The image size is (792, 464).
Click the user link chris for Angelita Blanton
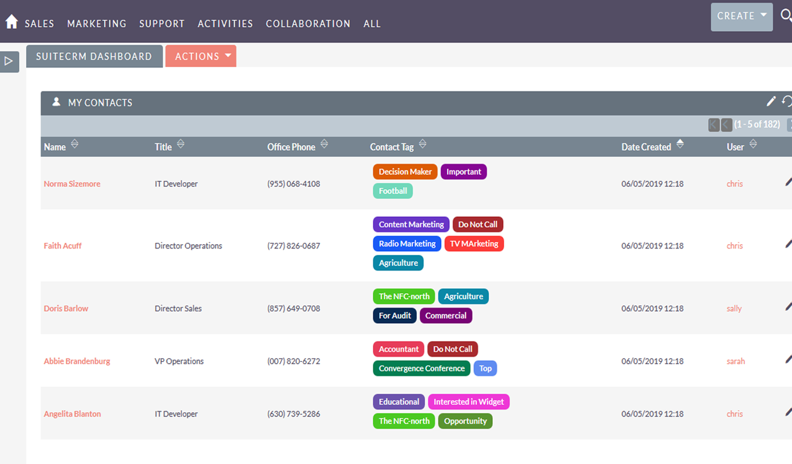click(735, 414)
